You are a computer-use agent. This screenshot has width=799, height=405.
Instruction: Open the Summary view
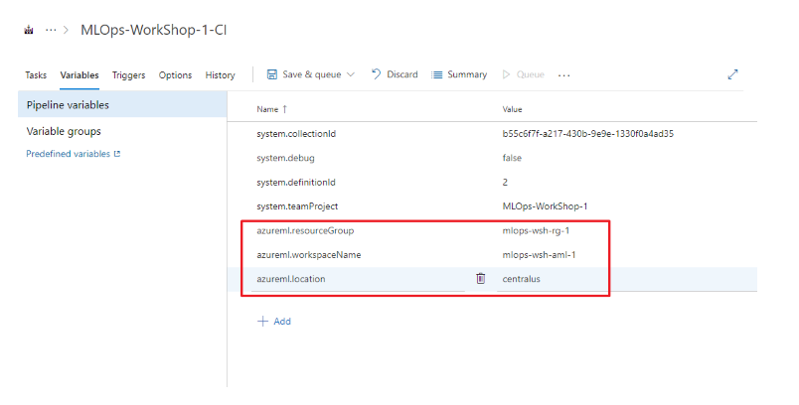point(459,74)
